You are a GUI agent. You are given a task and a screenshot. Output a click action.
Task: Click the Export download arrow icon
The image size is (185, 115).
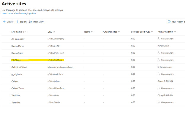pyautogui.click(x=17, y=22)
